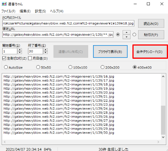The width and height of the screenshot is (168, 151).
Task: Click the ブラウザで表示(B) button
Action: (110, 52)
